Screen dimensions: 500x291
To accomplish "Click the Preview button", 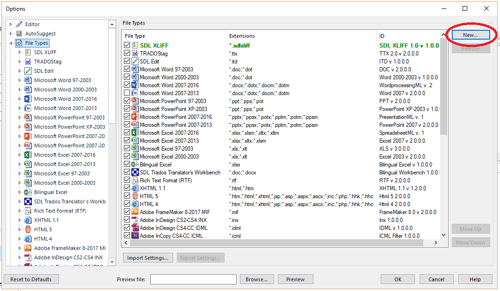I will click(x=295, y=279).
